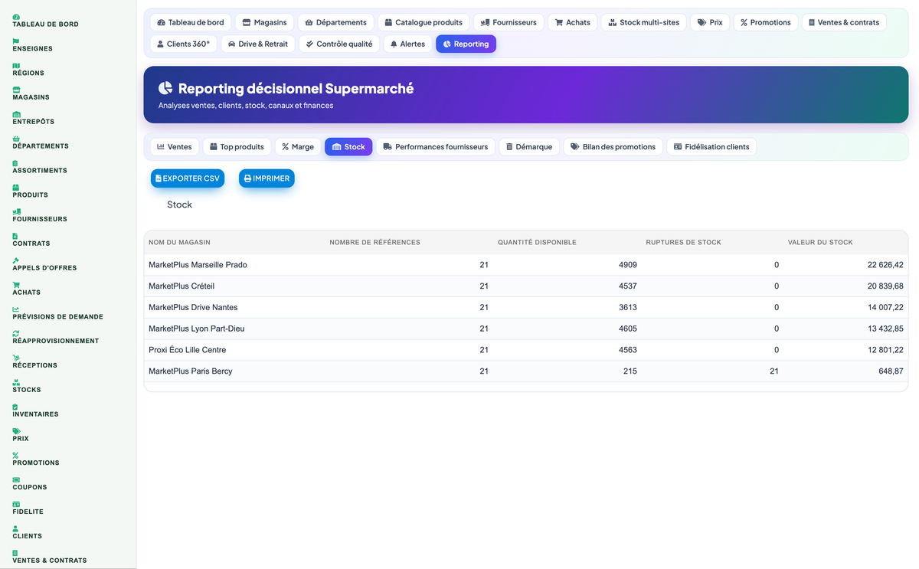This screenshot has width=919, height=569.
Task: Click the Coupons ticket icon
Action: coord(16,479)
